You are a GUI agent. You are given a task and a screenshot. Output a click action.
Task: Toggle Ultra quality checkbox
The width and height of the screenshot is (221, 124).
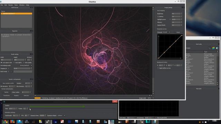point(24,63)
